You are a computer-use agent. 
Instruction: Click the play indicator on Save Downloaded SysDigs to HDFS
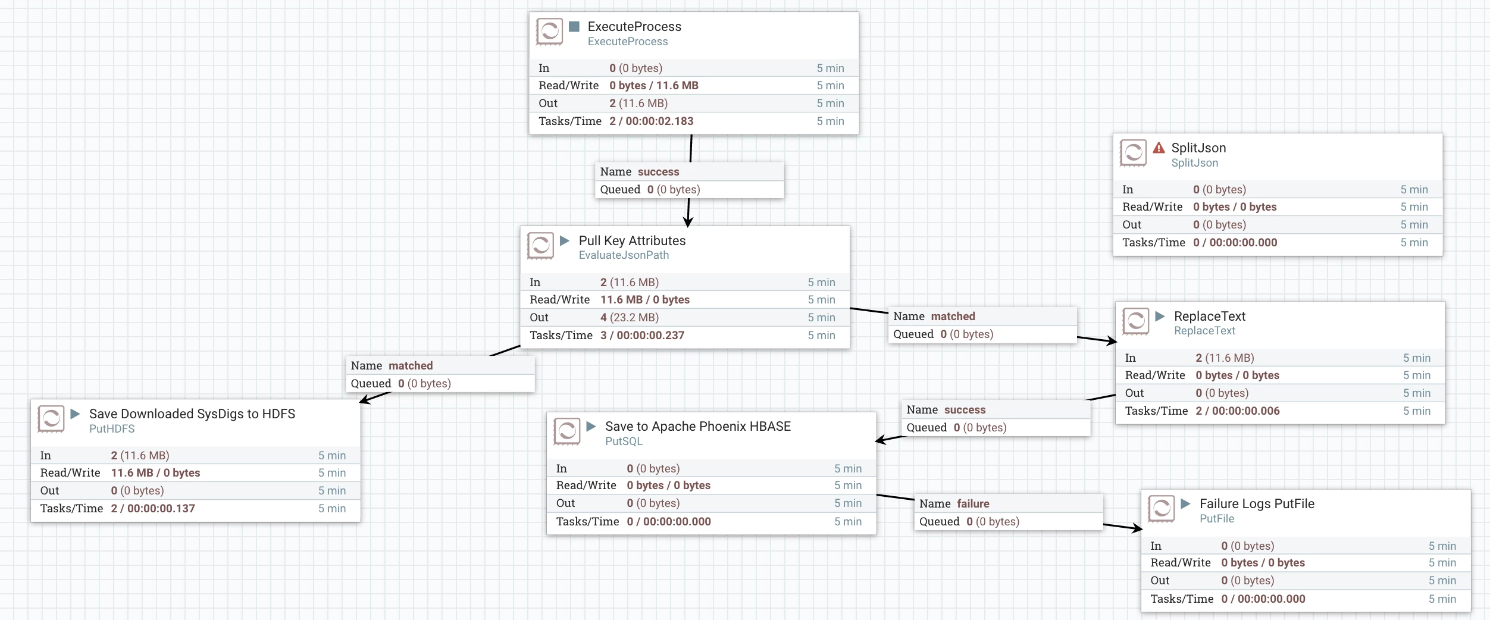(x=75, y=414)
